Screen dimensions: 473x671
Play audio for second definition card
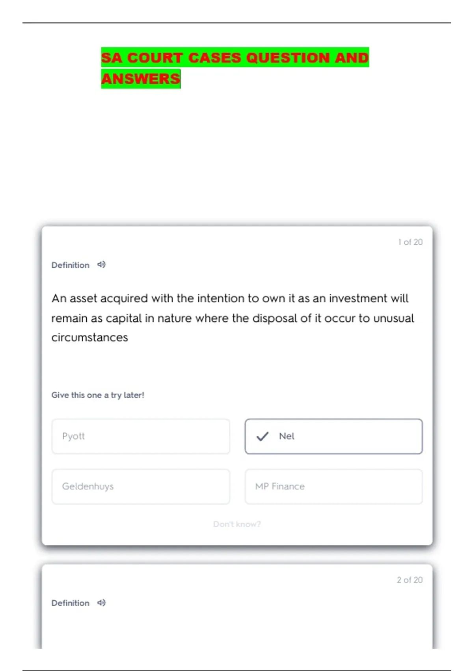click(101, 603)
